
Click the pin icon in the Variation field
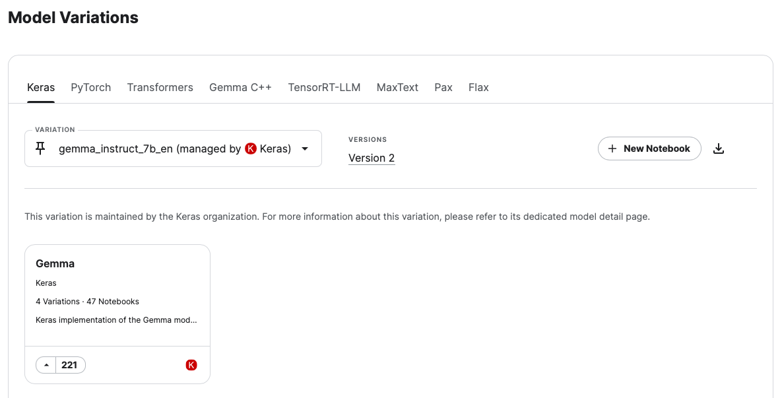[x=41, y=149]
